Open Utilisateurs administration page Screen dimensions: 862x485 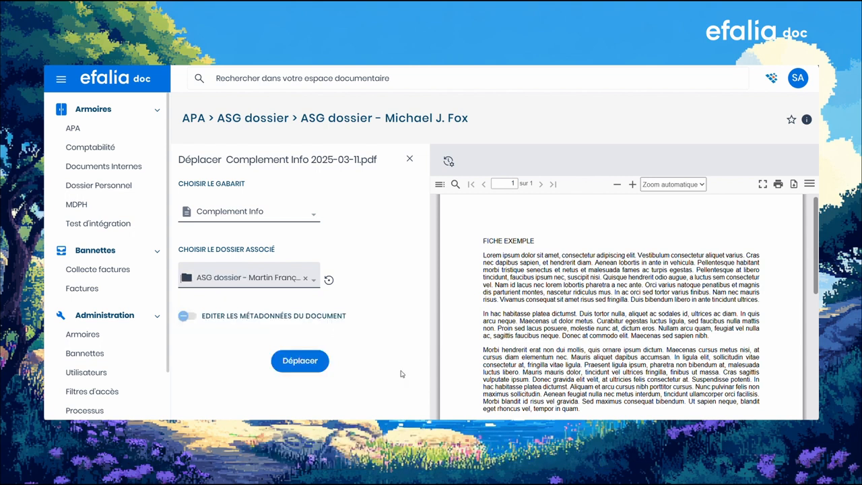click(86, 373)
